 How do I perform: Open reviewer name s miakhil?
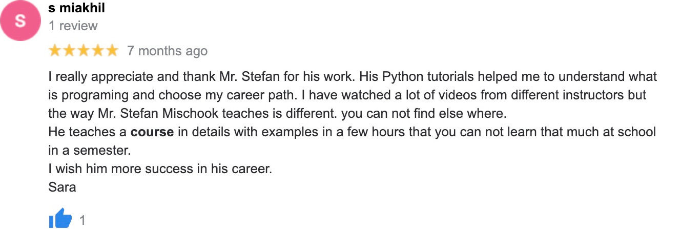point(76,8)
